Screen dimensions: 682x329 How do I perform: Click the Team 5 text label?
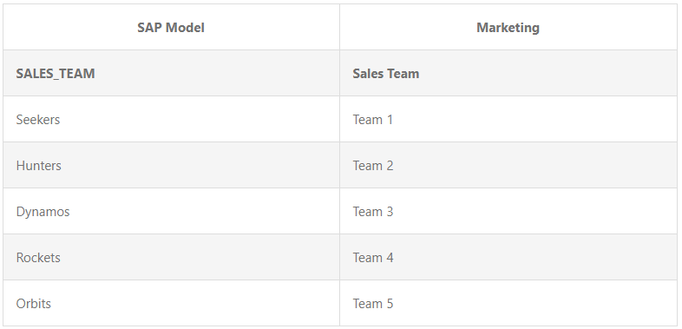point(373,303)
